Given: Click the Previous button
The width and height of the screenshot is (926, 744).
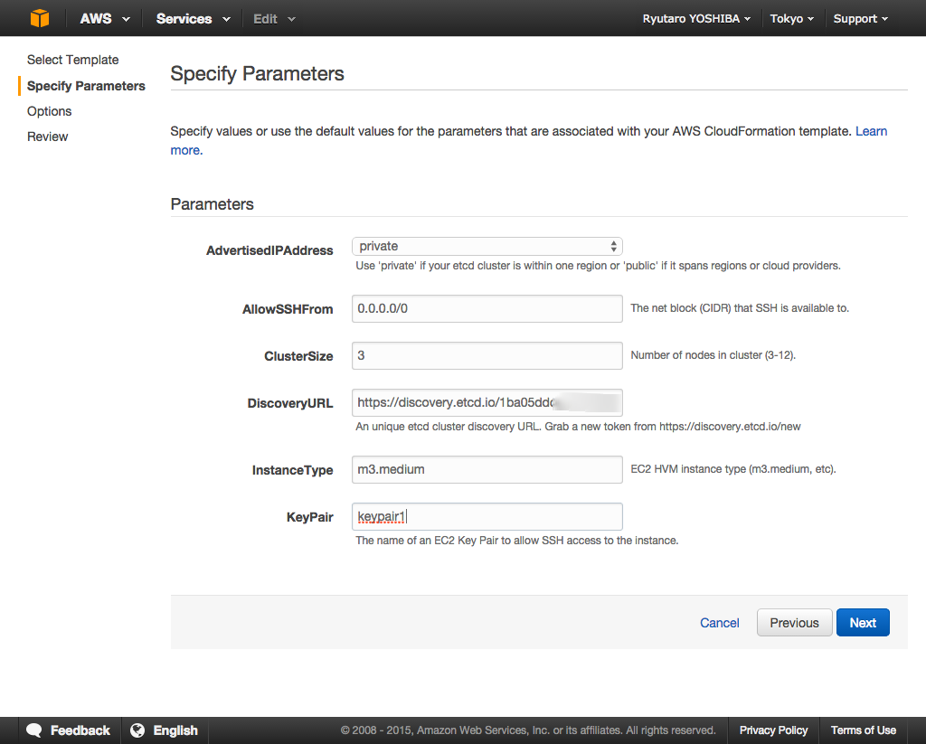Looking at the screenshot, I should pyautogui.click(x=794, y=623).
